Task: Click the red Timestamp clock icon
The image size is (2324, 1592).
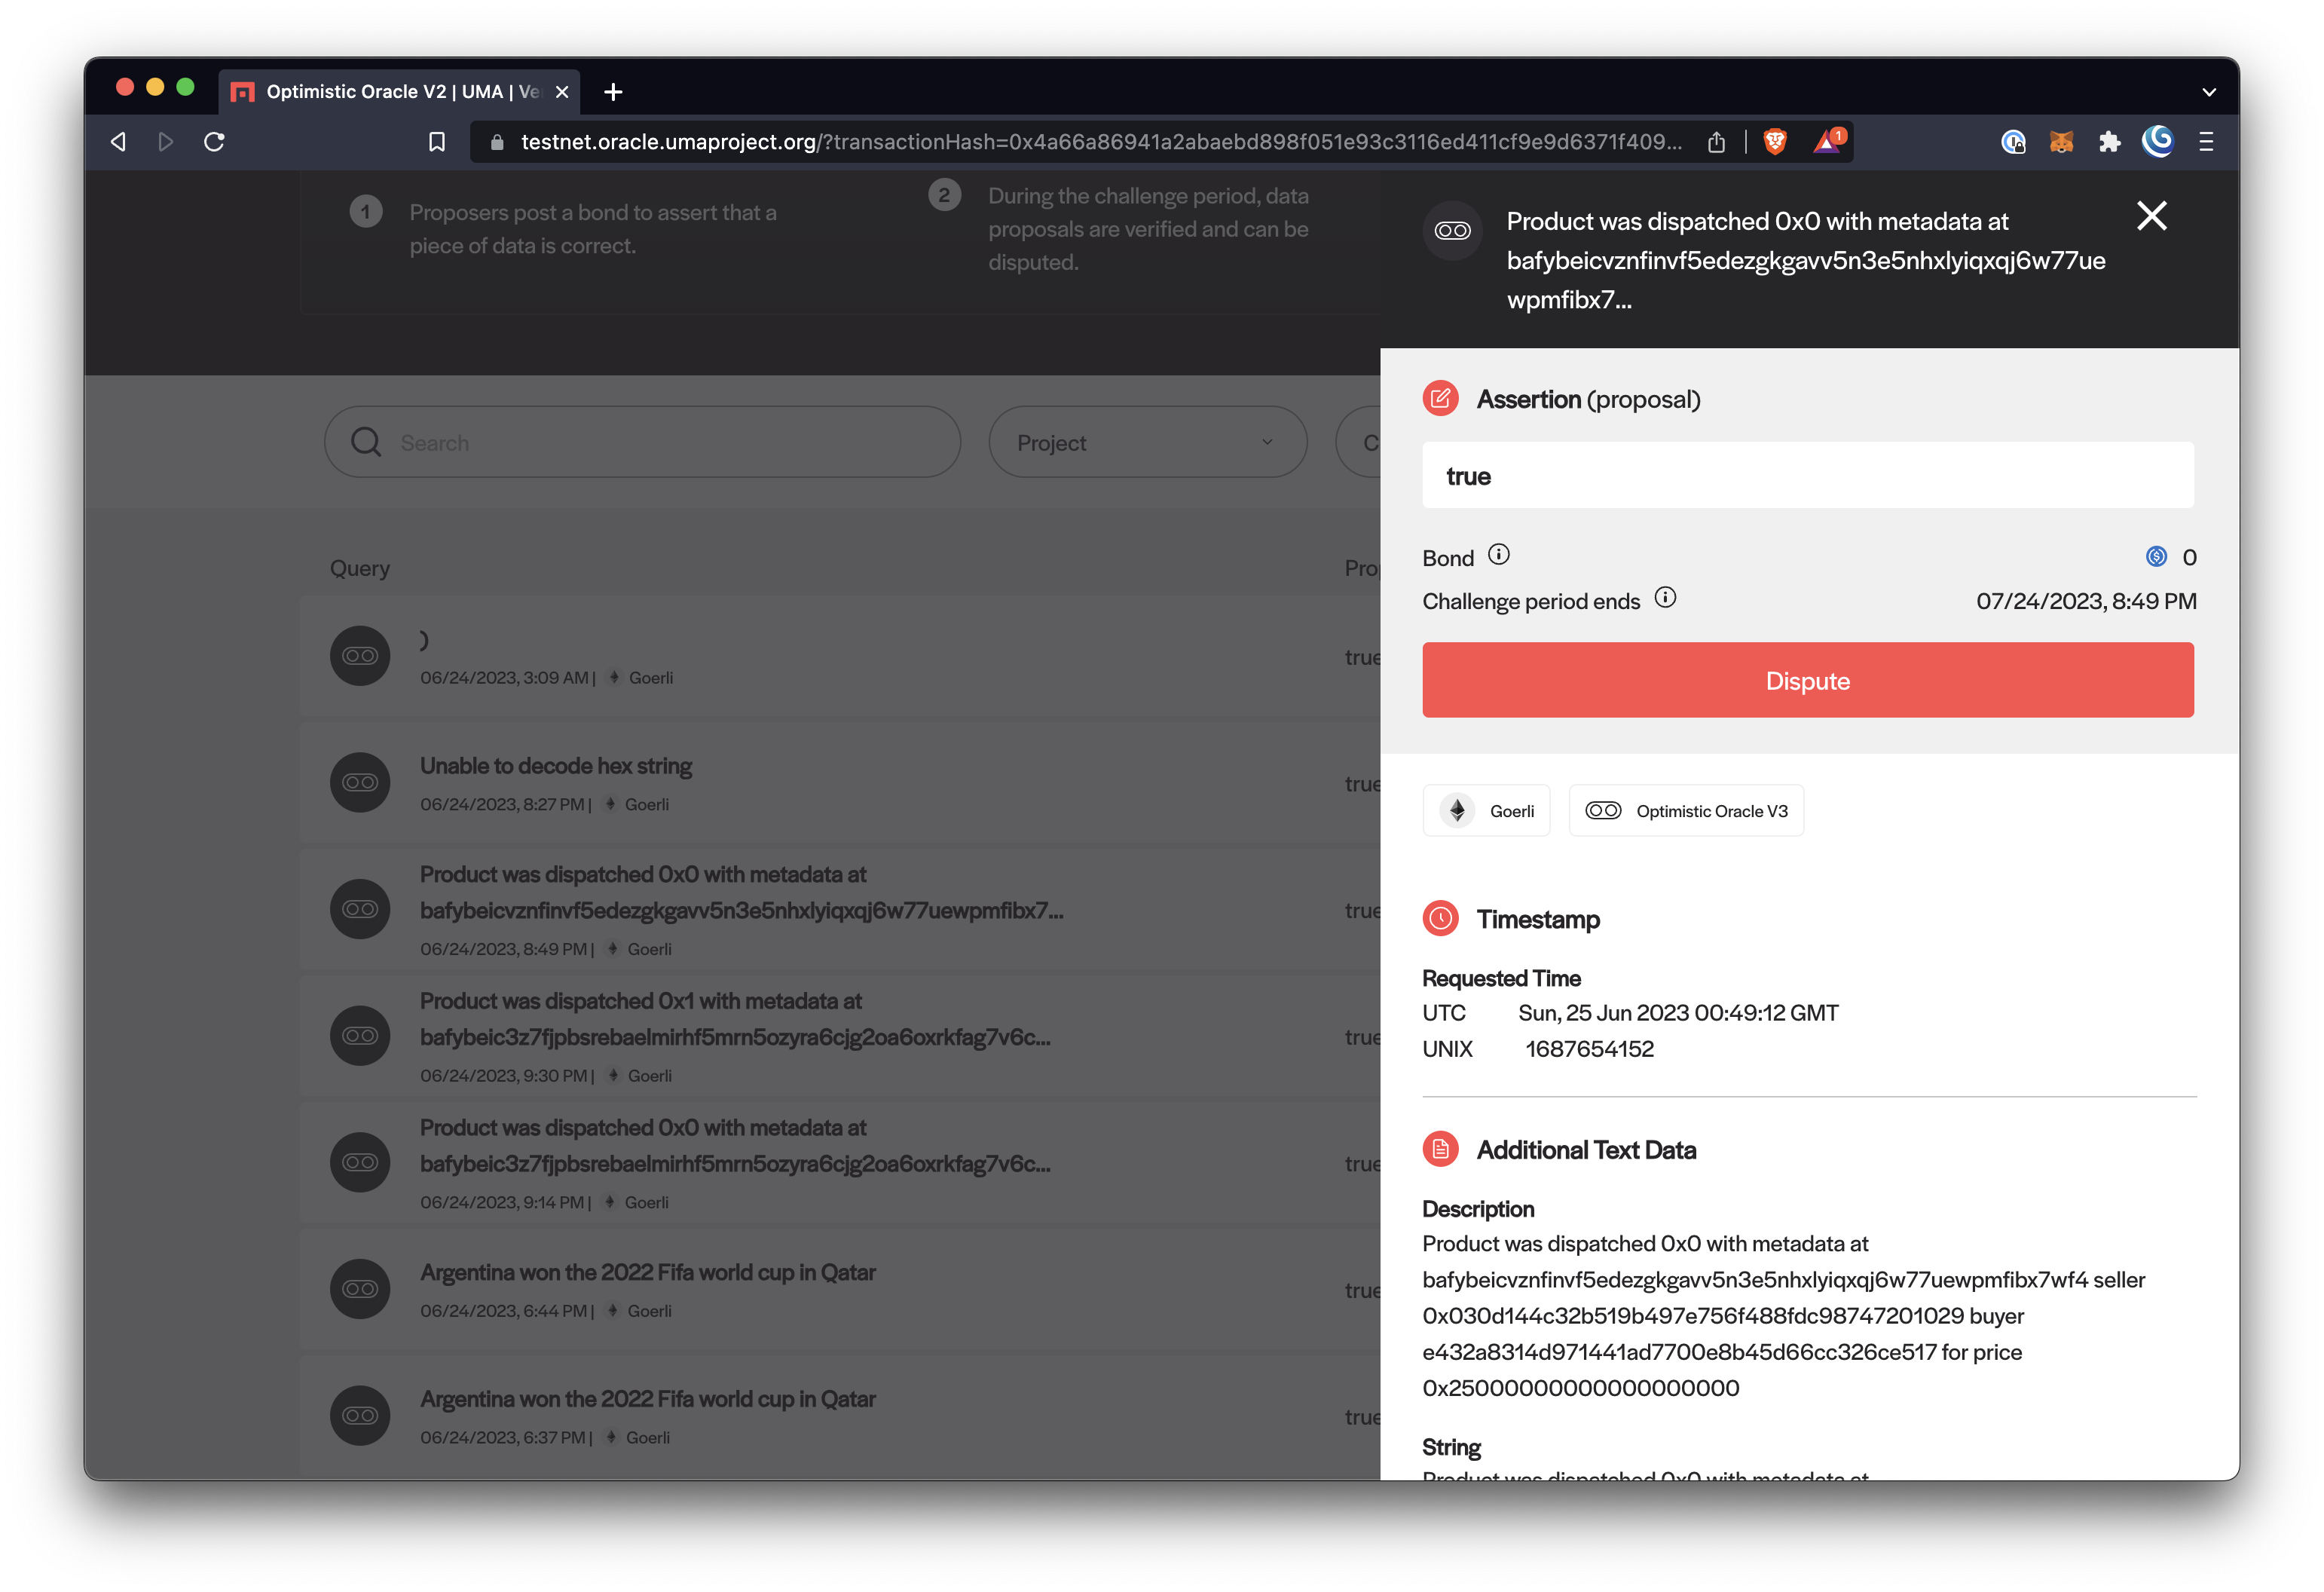Action: (x=1440, y=919)
